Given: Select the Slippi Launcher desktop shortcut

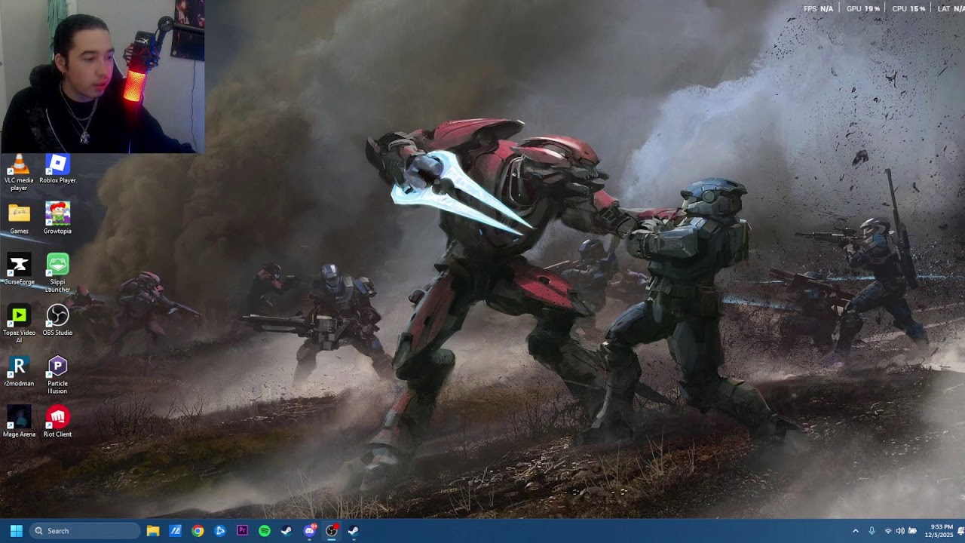Looking at the screenshot, I should pos(57,273).
